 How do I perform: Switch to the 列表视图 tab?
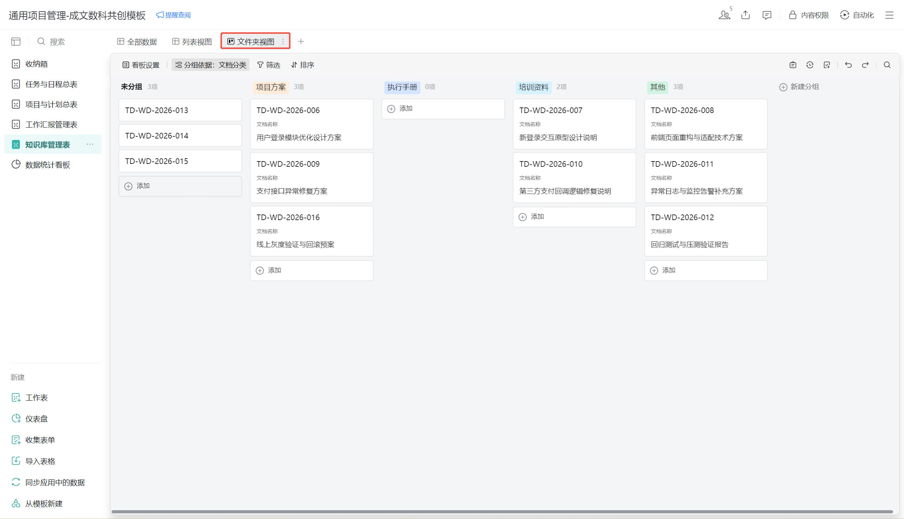[x=192, y=42]
